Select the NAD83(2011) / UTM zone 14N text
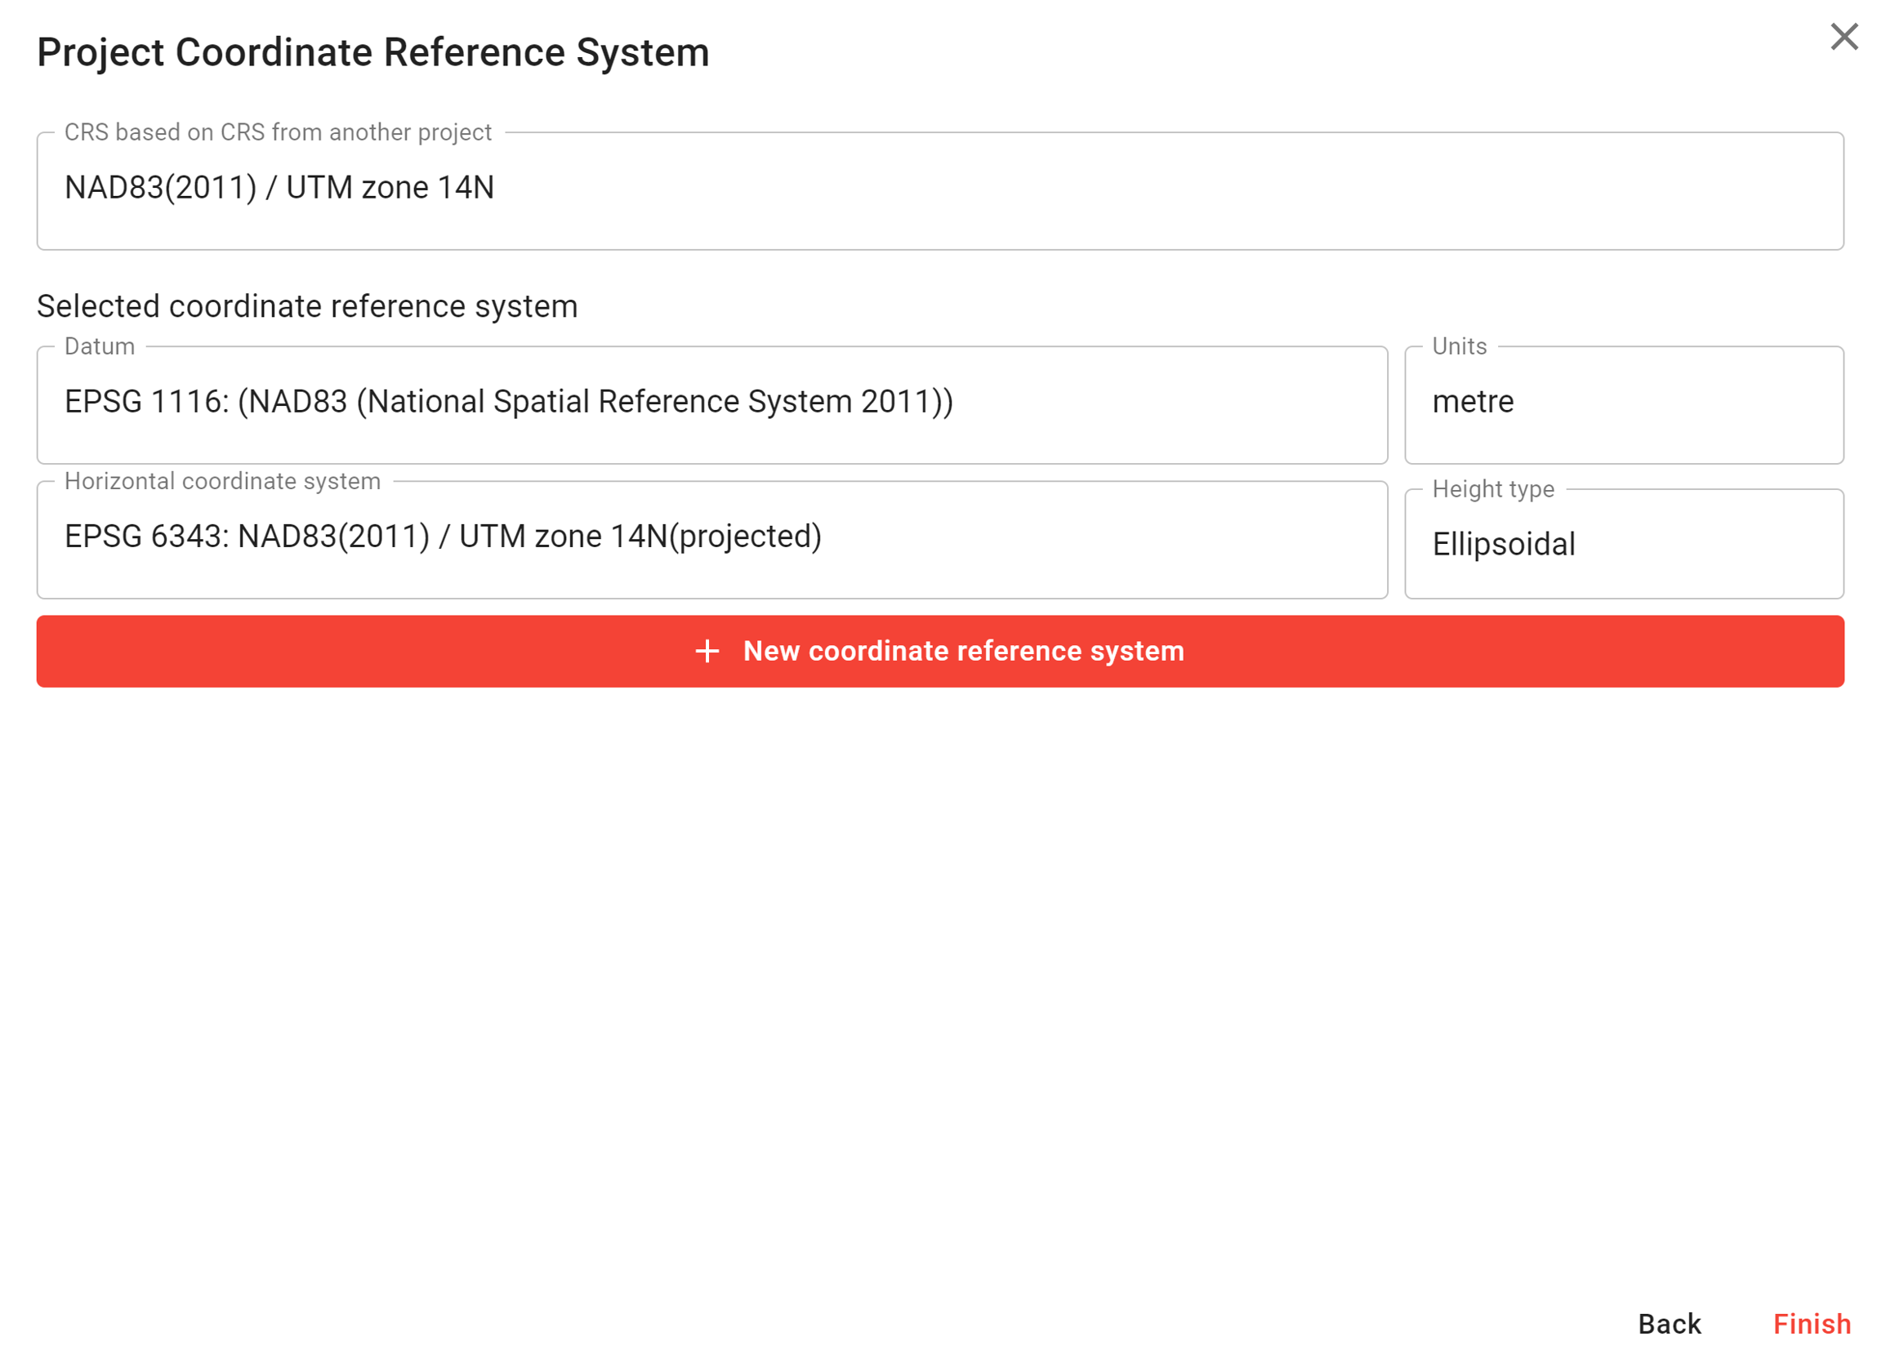This screenshot has width=1882, height=1363. pyautogui.click(x=279, y=188)
